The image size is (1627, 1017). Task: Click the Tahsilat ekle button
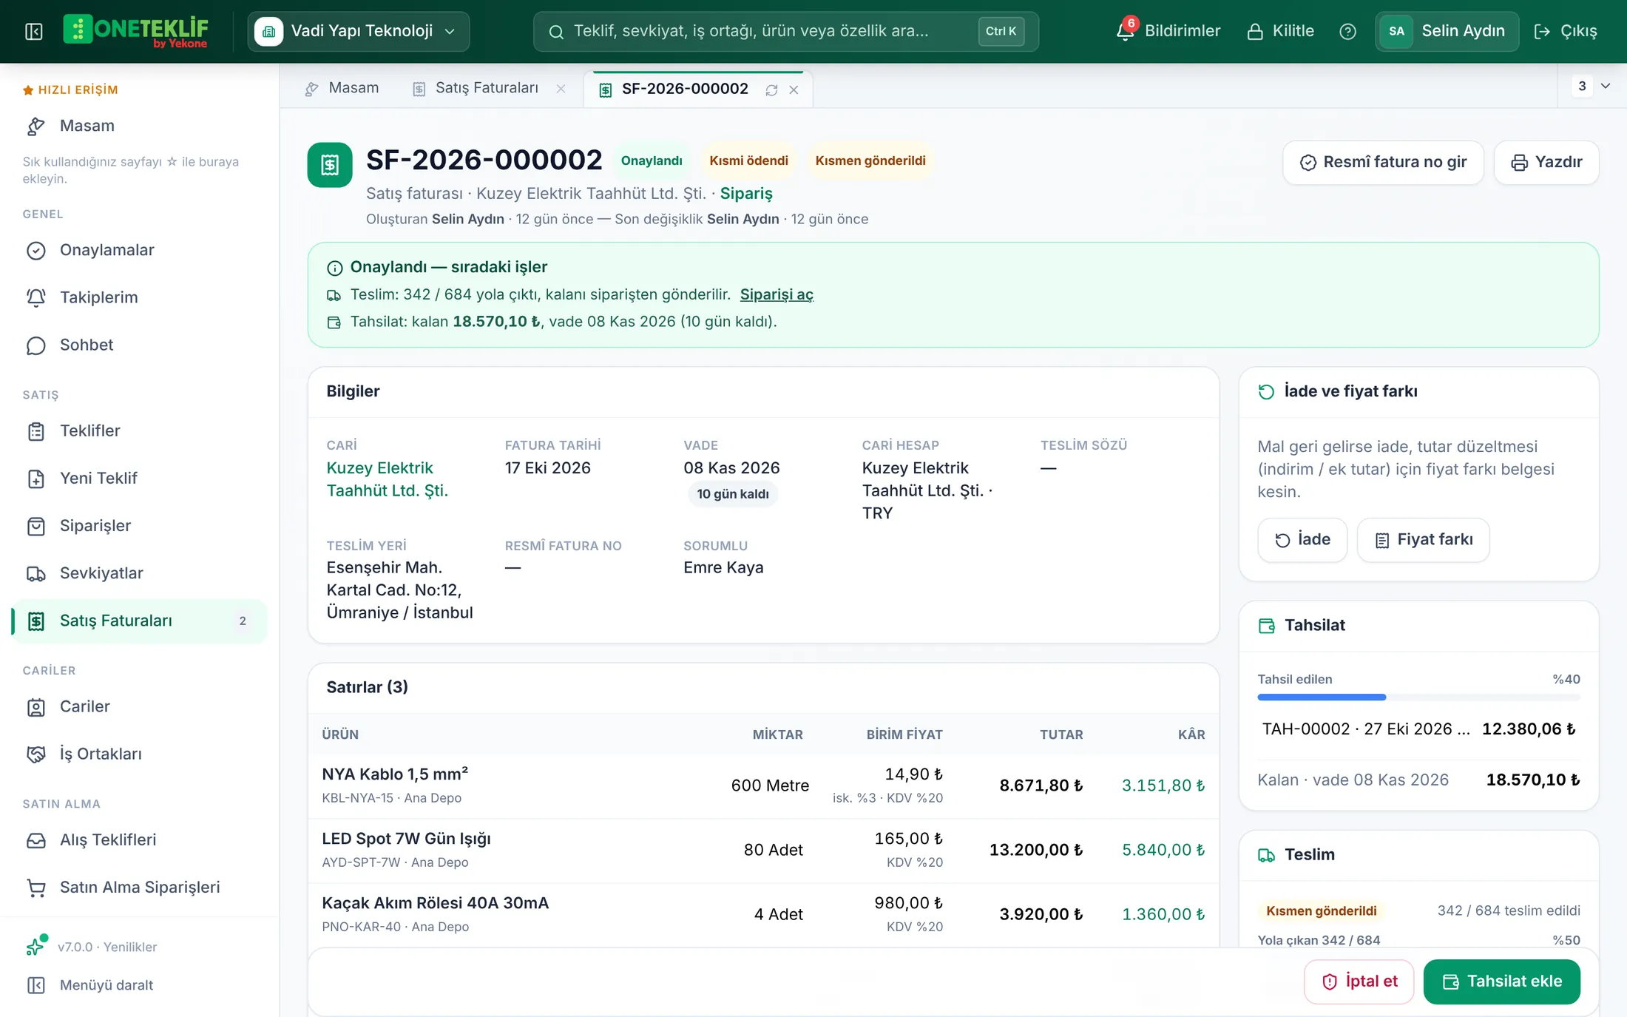pyautogui.click(x=1502, y=981)
